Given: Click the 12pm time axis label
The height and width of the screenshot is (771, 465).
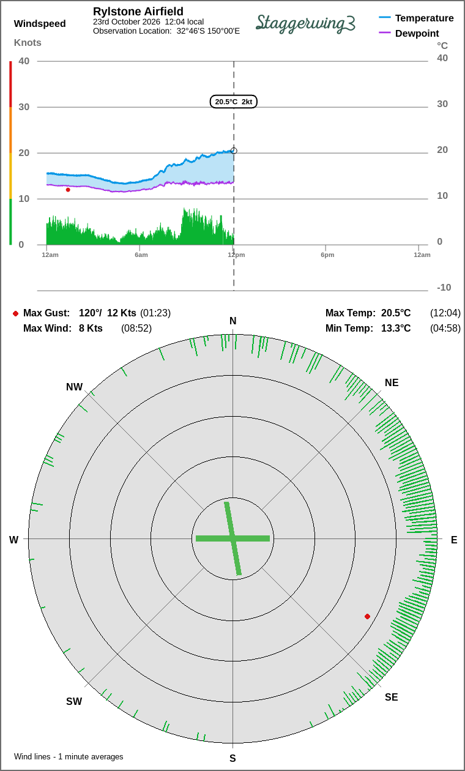Looking at the screenshot, I should 236,255.
